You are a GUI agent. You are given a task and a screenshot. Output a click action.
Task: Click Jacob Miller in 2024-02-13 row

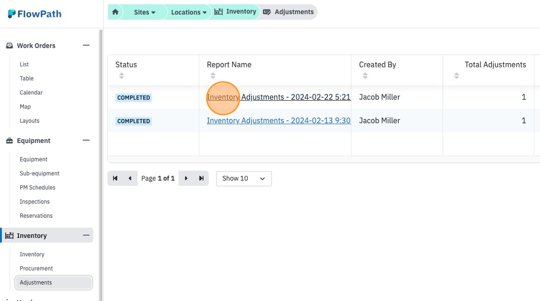point(379,120)
